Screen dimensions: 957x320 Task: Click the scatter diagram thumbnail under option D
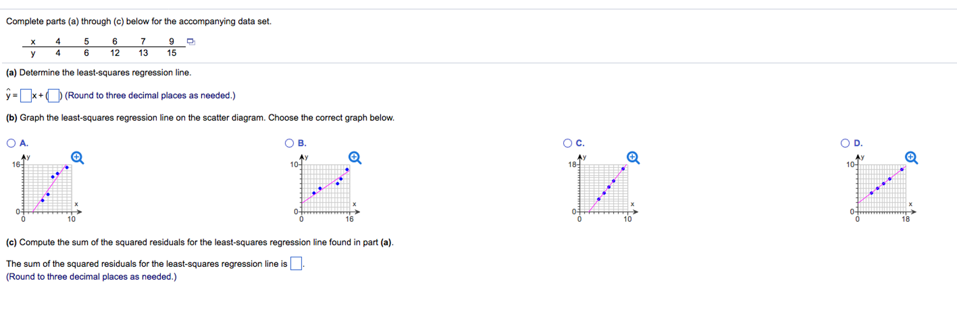point(882,189)
